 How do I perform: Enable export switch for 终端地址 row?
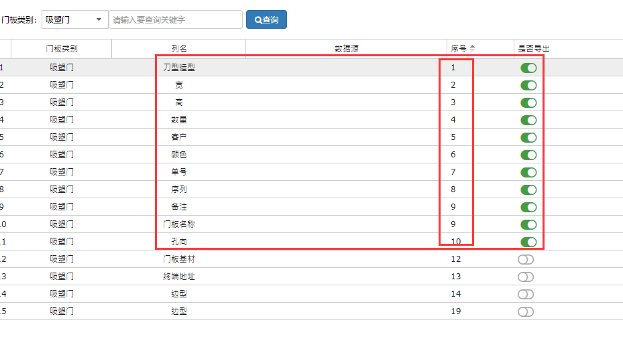coord(526,277)
